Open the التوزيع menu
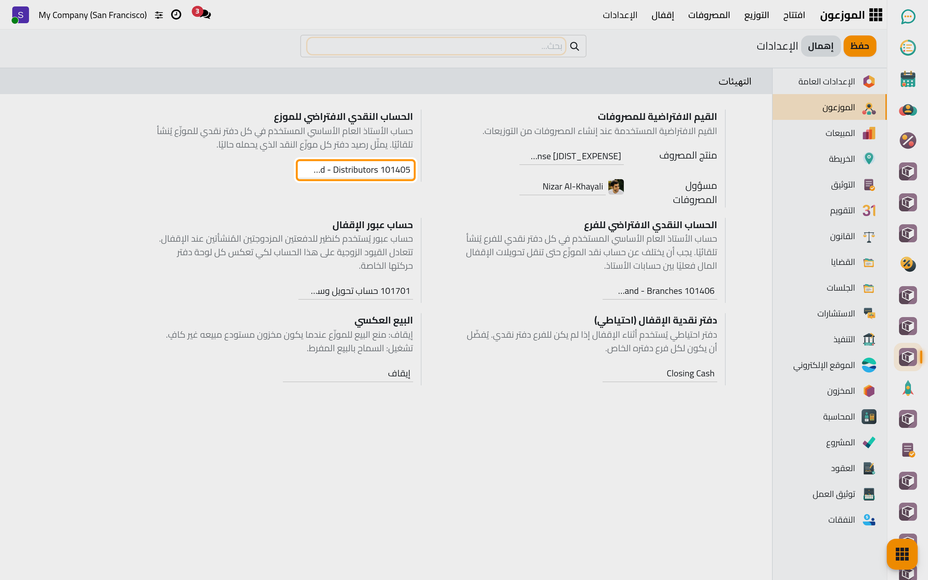Screen dimensions: 928x580 coord(756,15)
